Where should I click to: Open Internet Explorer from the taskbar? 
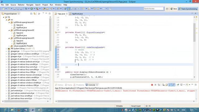(x=5, y=110)
